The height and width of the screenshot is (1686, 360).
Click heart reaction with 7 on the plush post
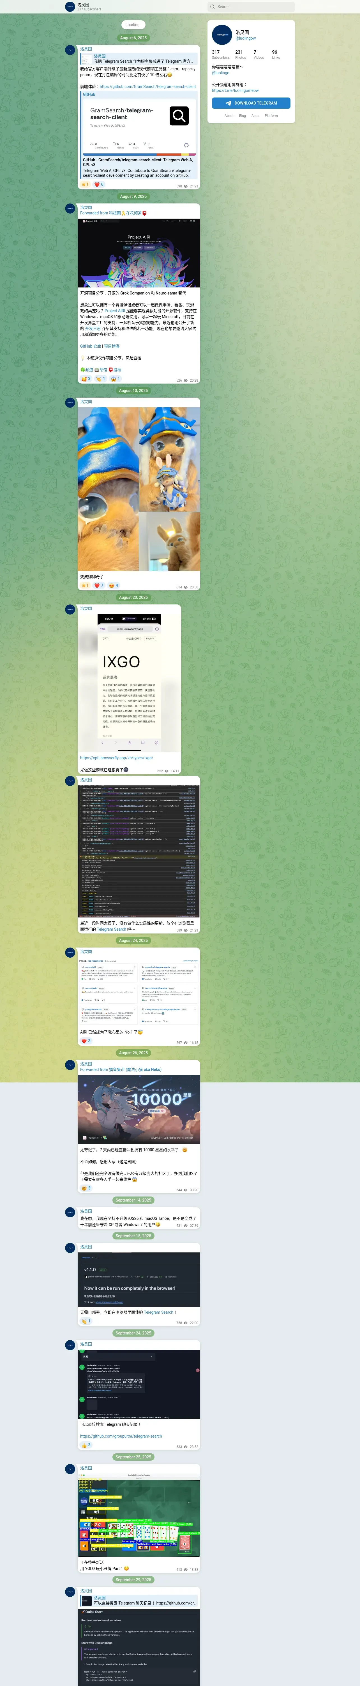[99, 585]
